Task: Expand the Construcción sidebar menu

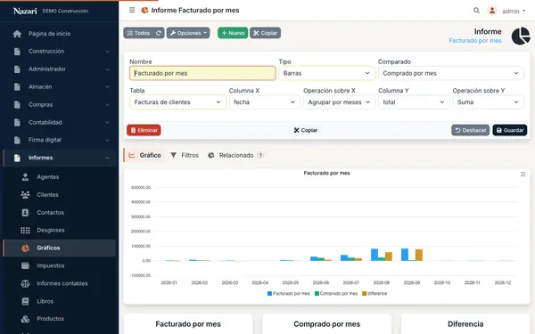Action: tap(61, 52)
